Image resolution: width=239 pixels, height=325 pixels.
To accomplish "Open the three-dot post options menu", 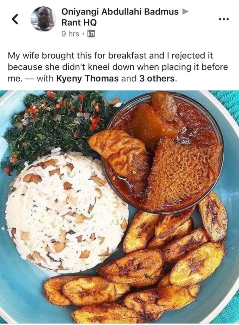I will pos(224,20).
